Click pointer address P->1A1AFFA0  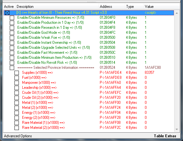[110, 83]
